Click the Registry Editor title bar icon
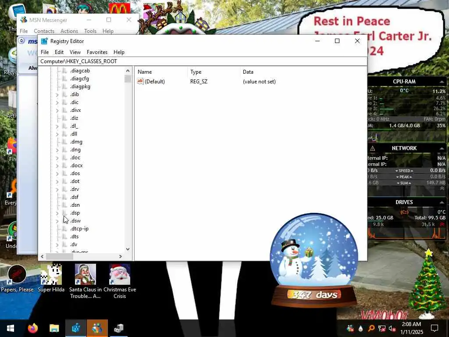 coord(44,41)
